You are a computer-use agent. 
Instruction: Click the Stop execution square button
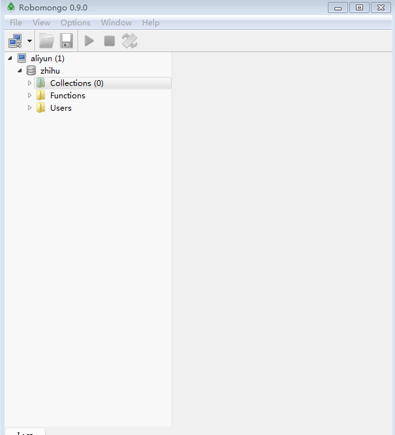[110, 41]
